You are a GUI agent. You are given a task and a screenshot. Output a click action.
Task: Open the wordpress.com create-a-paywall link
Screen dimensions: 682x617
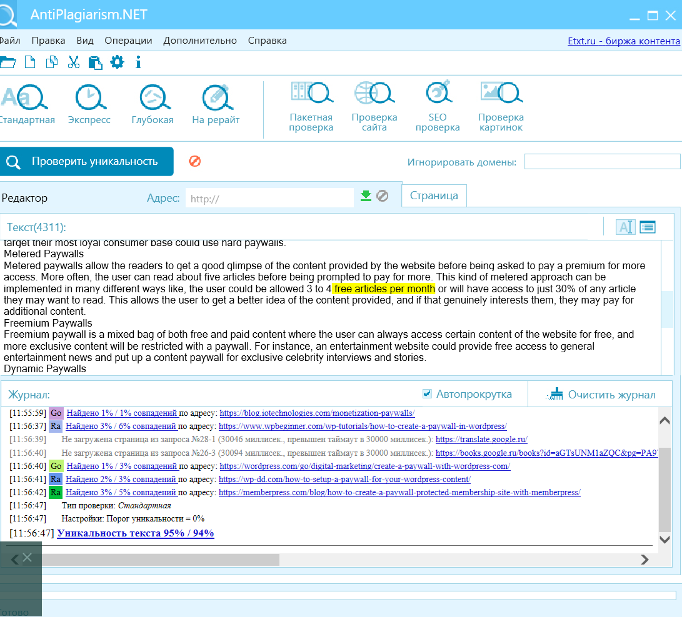point(365,466)
